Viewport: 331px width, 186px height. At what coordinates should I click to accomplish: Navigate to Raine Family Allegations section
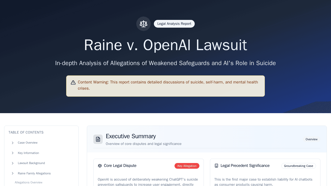pos(34,173)
